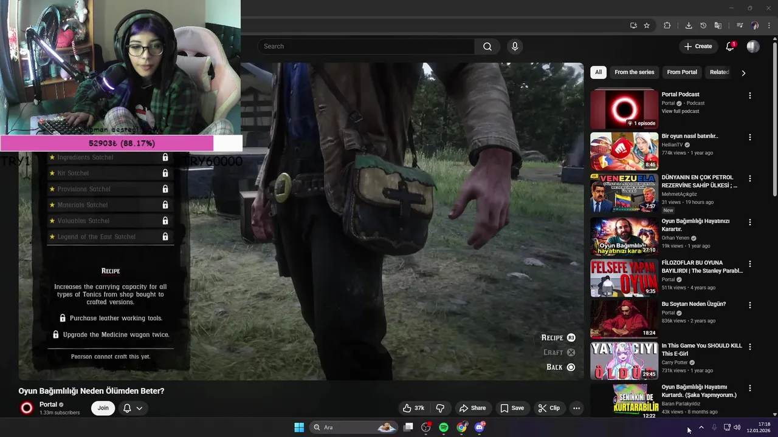Open more actions ellipsis below video
The height and width of the screenshot is (437, 778).
tap(576, 408)
